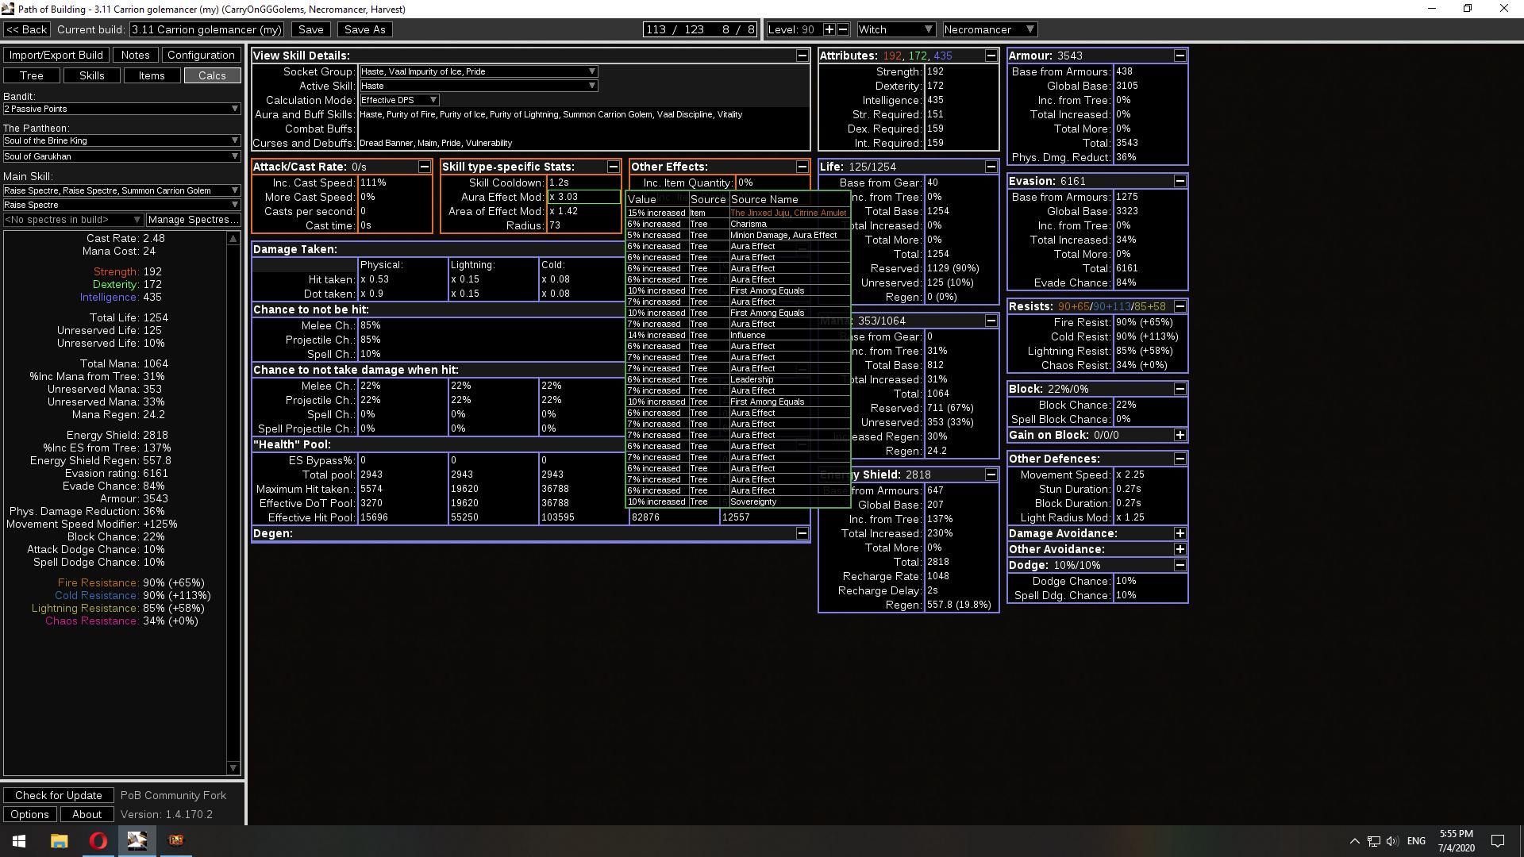1524x857 pixels.
Task: Click the build name input field
Action: tap(207, 29)
